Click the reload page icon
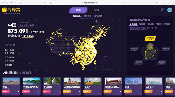This screenshot has width=175, height=97. [124, 3]
